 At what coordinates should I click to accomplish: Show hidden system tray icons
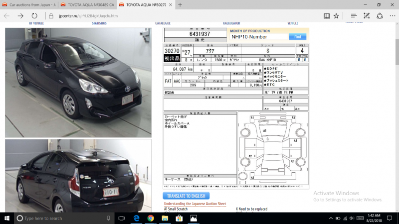331,218
